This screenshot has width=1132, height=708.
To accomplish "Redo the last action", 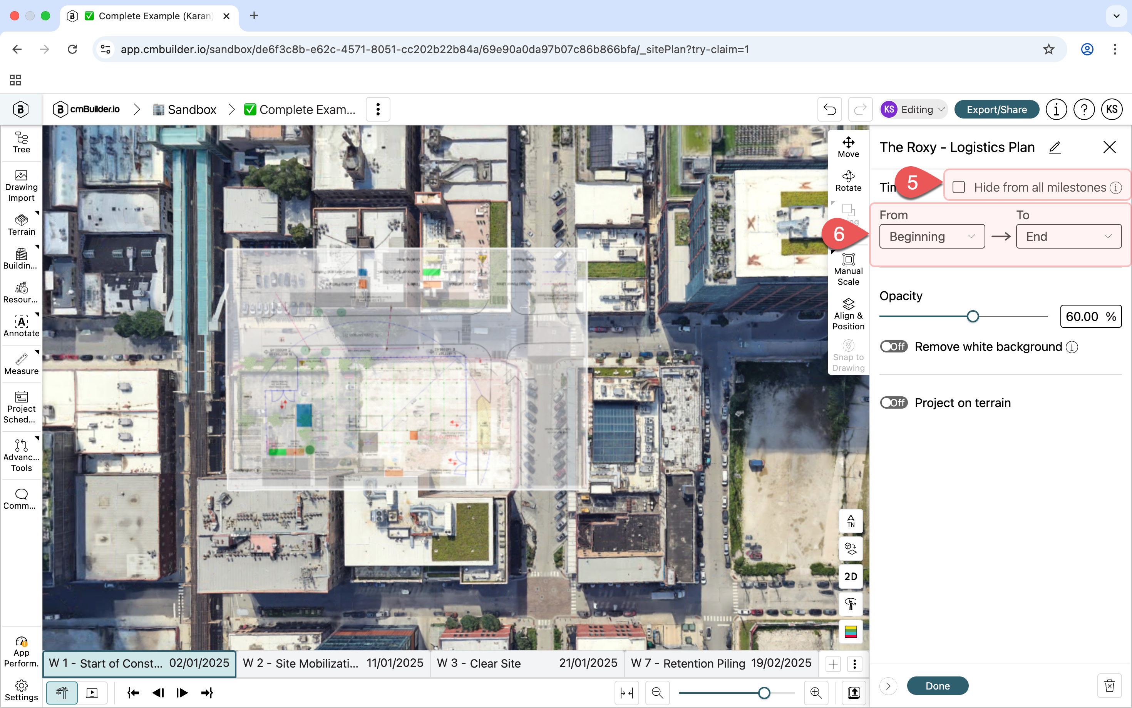I will tap(860, 110).
